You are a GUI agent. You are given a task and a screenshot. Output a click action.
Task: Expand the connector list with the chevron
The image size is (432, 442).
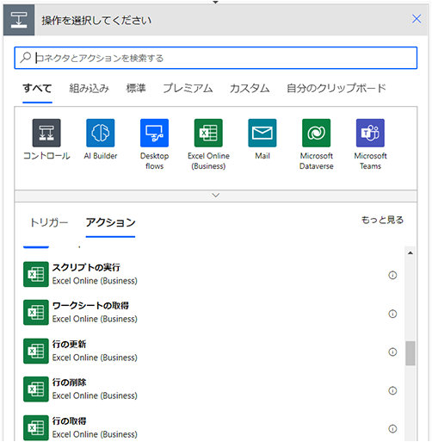click(x=216, y=196)
